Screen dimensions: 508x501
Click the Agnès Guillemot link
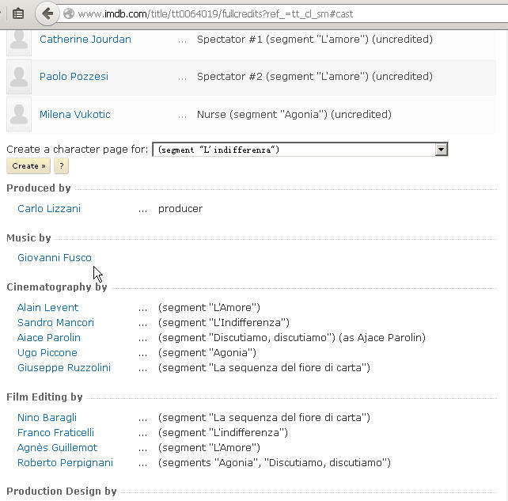(57, 447)
